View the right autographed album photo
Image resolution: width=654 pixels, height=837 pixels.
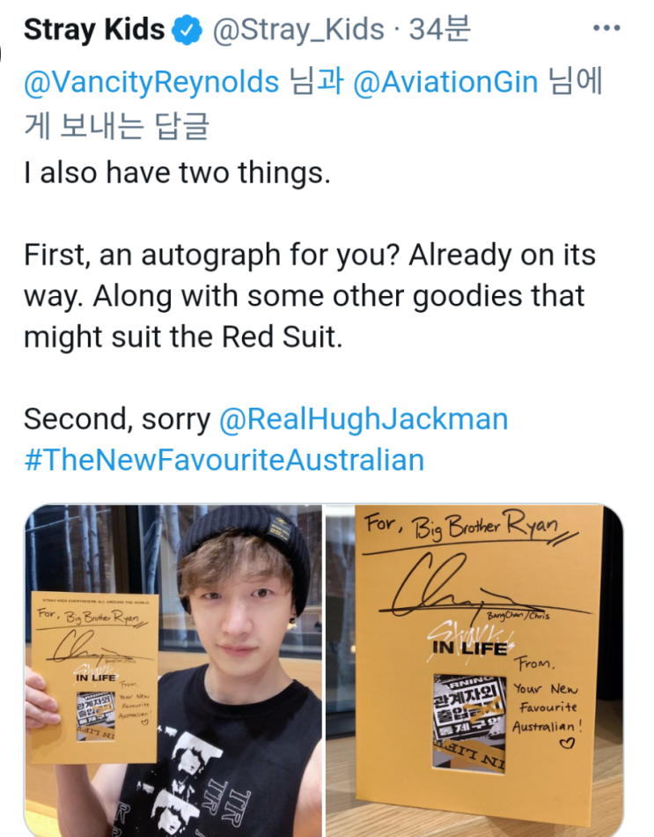(x=474, y=670)
